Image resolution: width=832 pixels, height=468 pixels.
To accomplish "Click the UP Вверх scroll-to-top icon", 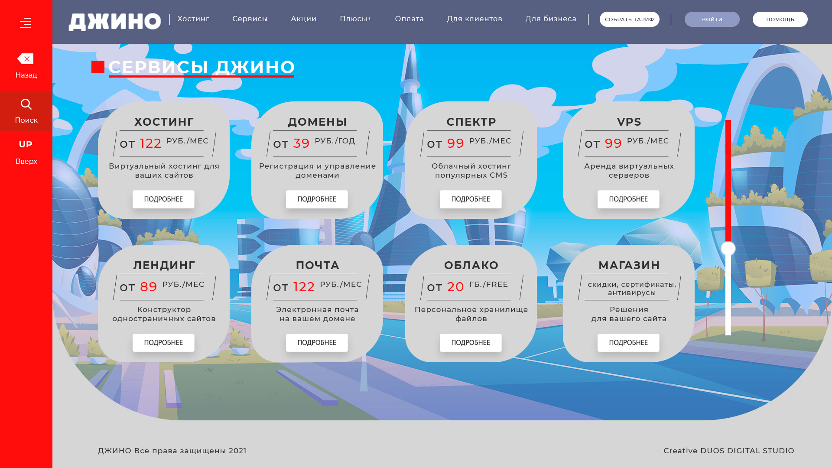I will [x=26, y=144].
